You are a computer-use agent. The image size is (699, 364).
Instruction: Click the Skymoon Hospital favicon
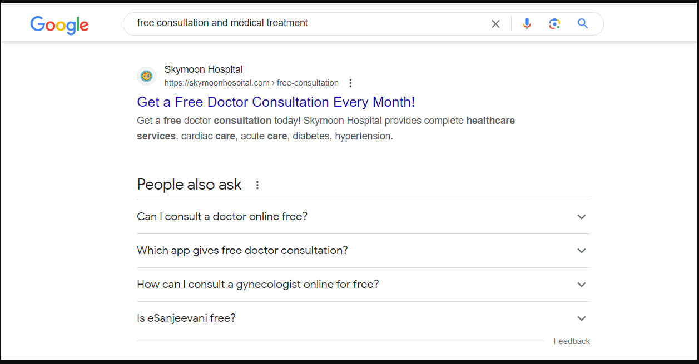[x=146, y=76]
